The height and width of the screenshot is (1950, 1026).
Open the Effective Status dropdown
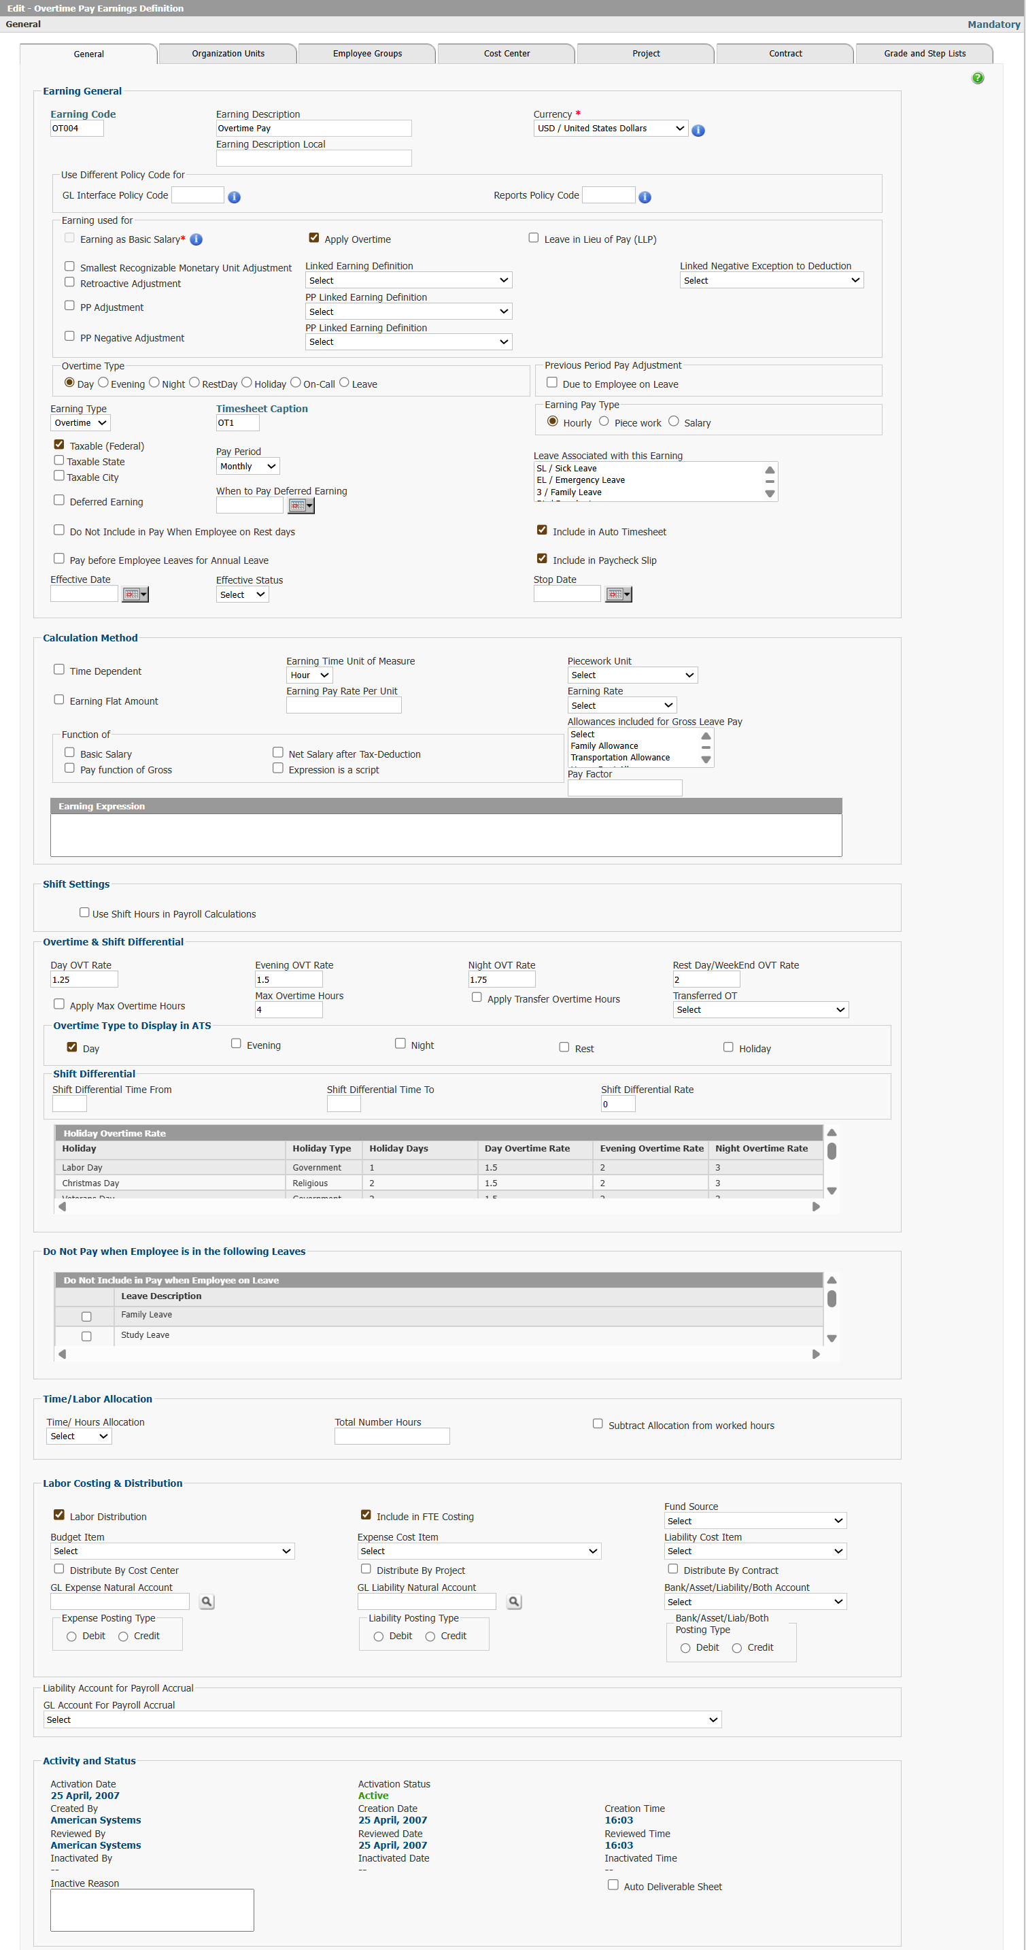(x=242, y=594)
